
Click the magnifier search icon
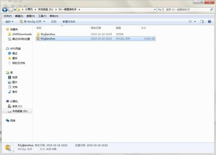pos(211,9)
